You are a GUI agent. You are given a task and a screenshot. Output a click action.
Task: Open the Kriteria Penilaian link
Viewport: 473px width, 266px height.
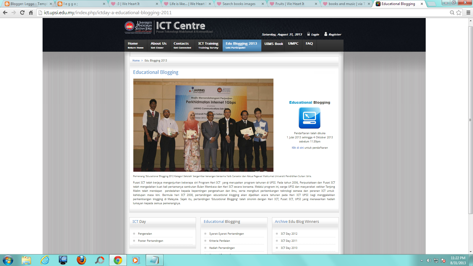[x=220, y=241]
